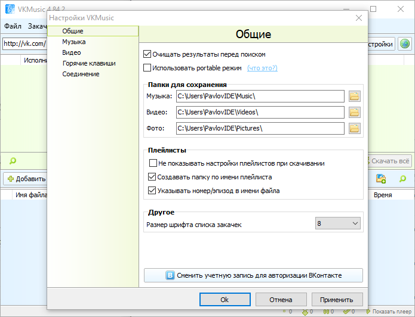Close the Настройки VKMusic dialog

[359, 18]
